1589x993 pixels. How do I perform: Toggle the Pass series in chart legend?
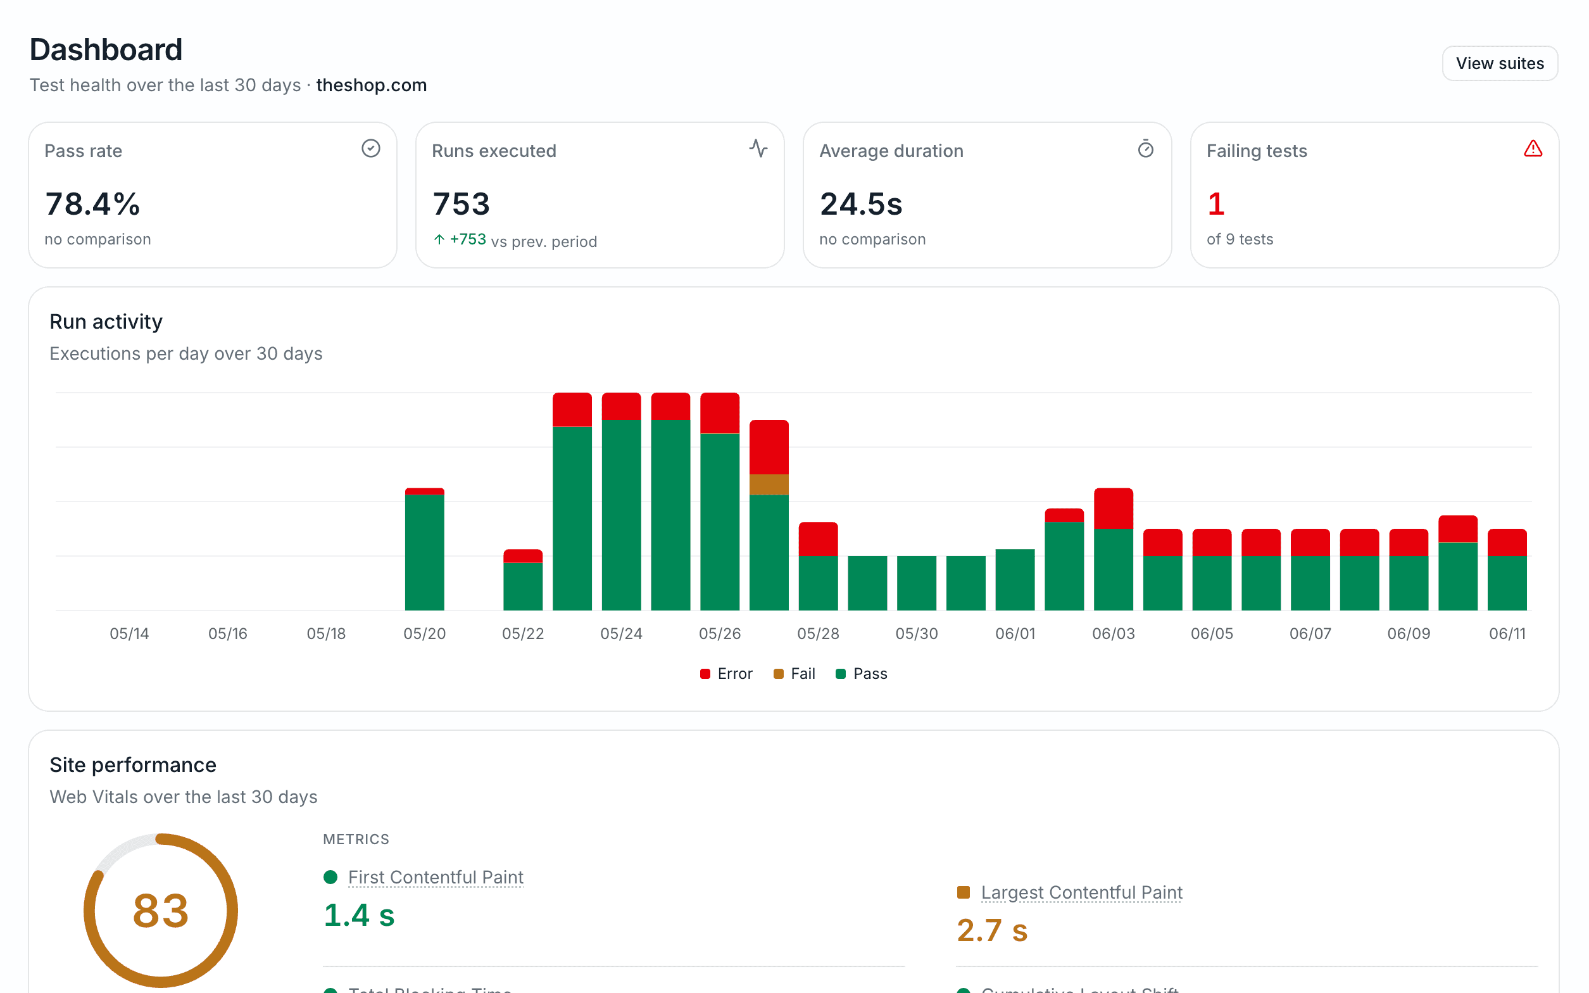(861, 674)
